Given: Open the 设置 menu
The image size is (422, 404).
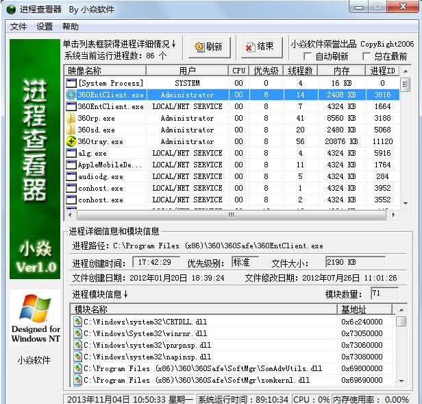Looking at the screenshot, I should 45,27.
